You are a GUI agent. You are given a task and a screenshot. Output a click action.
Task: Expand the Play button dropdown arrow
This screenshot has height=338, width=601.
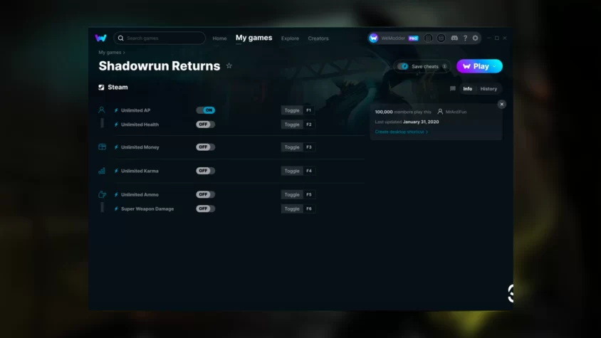coord(494,66)
